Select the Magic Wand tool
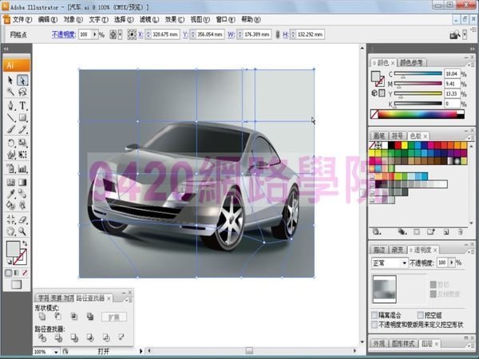The height and width of the screenshot is (359, 479). point(10,93)
